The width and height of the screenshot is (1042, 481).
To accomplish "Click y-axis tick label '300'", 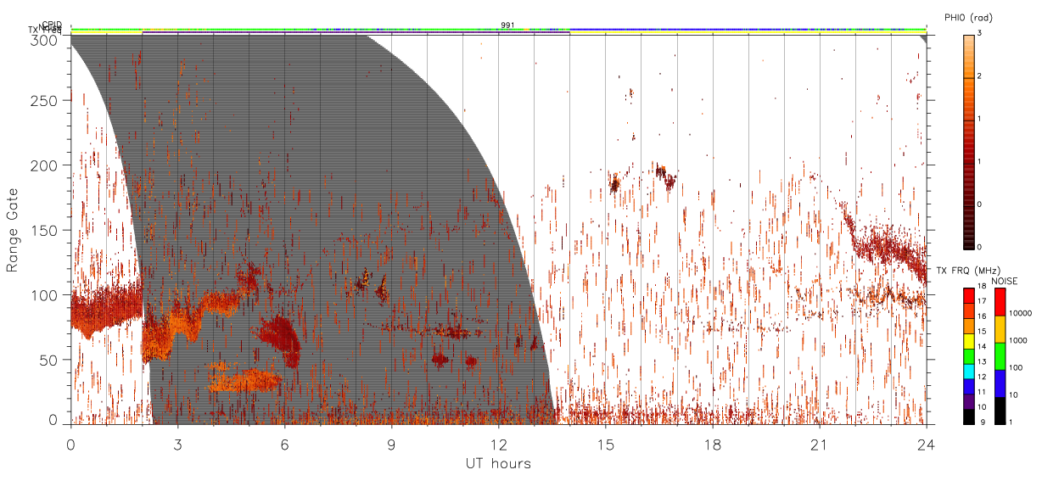I will tap(45, 39).
